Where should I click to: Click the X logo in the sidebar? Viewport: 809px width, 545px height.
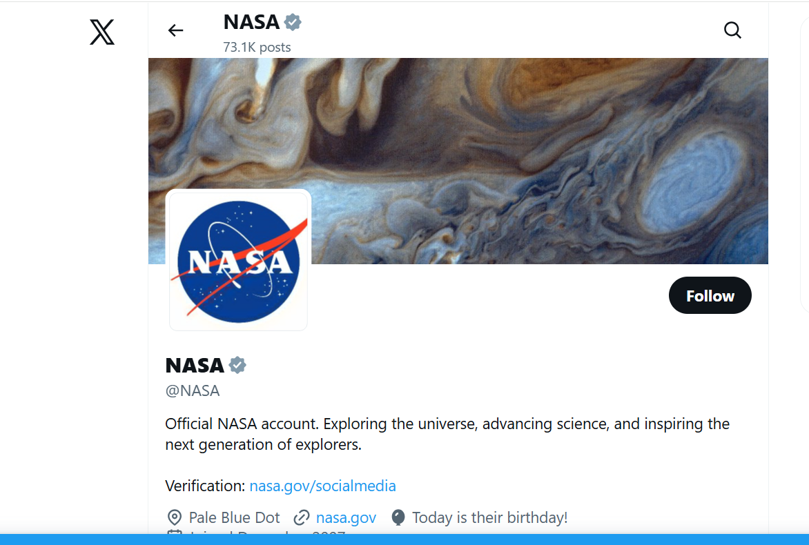(101, 32)
